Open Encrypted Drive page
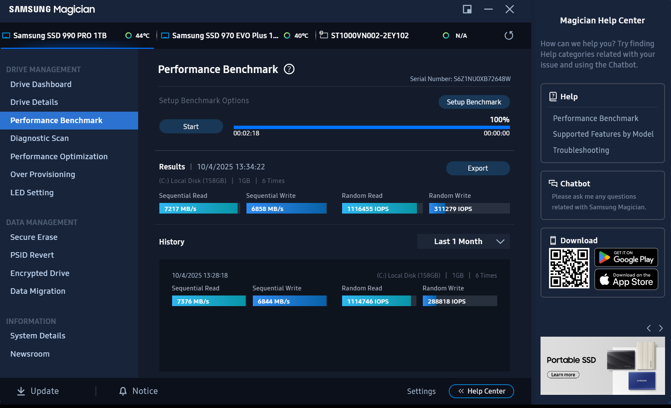This screenshot has height=408, width=671. tap(40, 273)
